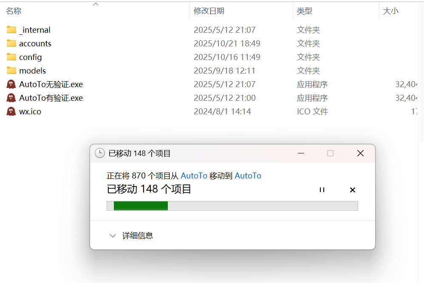Sort by 名称 column header

(x=14, y=11)
